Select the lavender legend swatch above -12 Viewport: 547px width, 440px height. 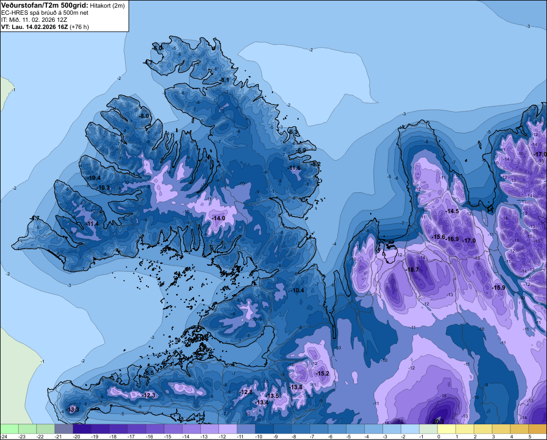[x=228, y=429]
